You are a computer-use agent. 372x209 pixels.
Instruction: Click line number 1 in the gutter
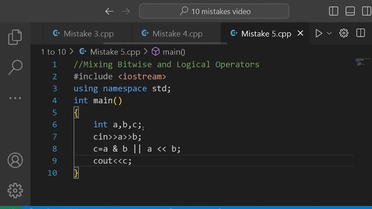[55, 64]
